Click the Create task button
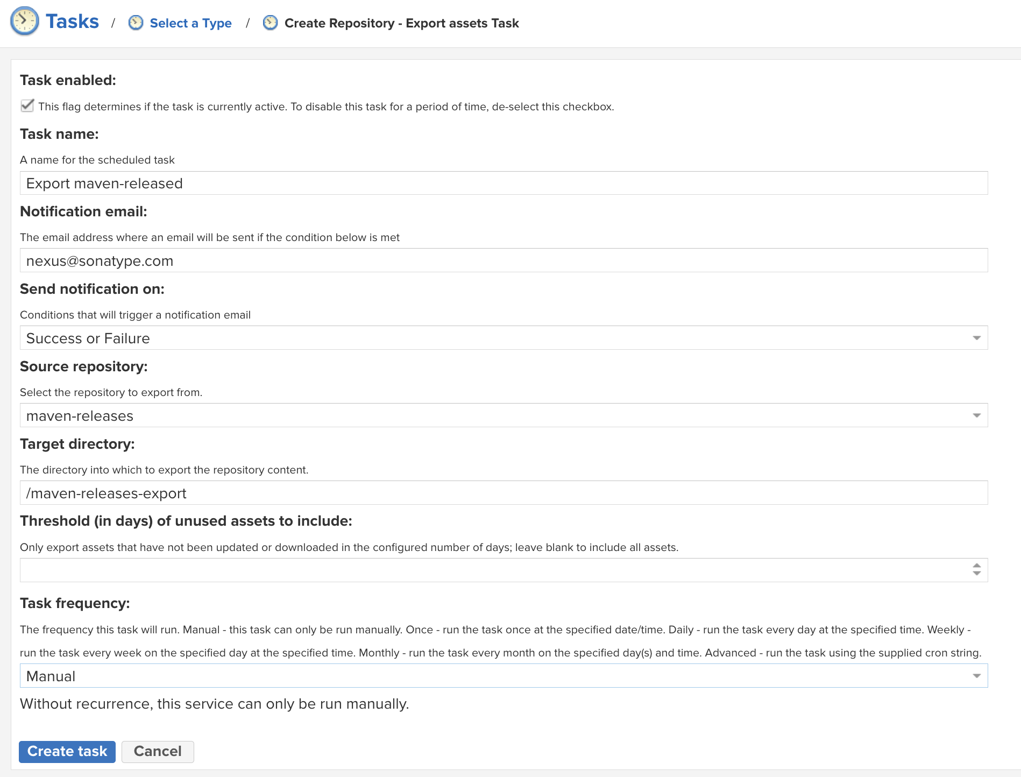Image resolution: width=1021 pixels, height=777 pixels. click(67, 751)
